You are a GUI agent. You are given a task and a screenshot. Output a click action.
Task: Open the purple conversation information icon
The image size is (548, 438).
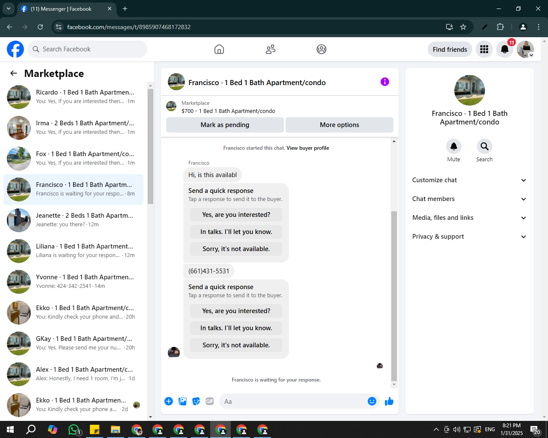pyautogui.click(x=385, y=82)
